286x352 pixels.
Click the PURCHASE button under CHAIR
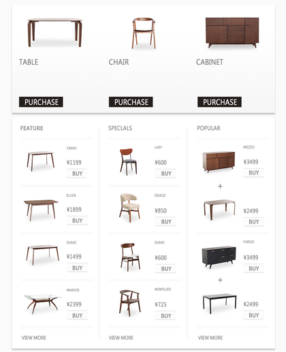(x=131, y=102)
